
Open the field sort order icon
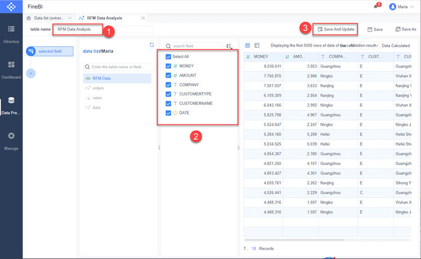coord(229,46)
